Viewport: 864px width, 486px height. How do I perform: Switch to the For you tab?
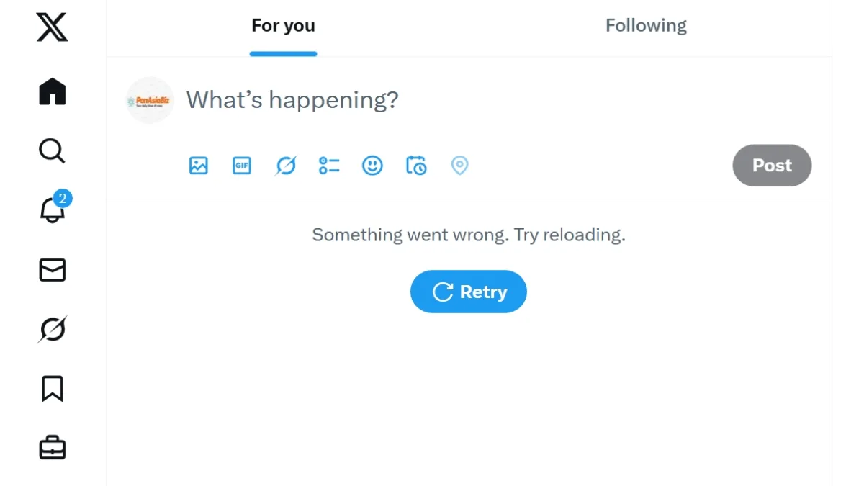pos(283,27)
